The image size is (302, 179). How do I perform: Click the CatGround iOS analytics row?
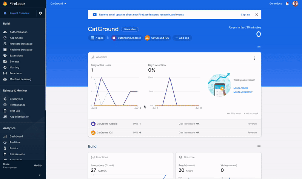[x=175, y=133]
